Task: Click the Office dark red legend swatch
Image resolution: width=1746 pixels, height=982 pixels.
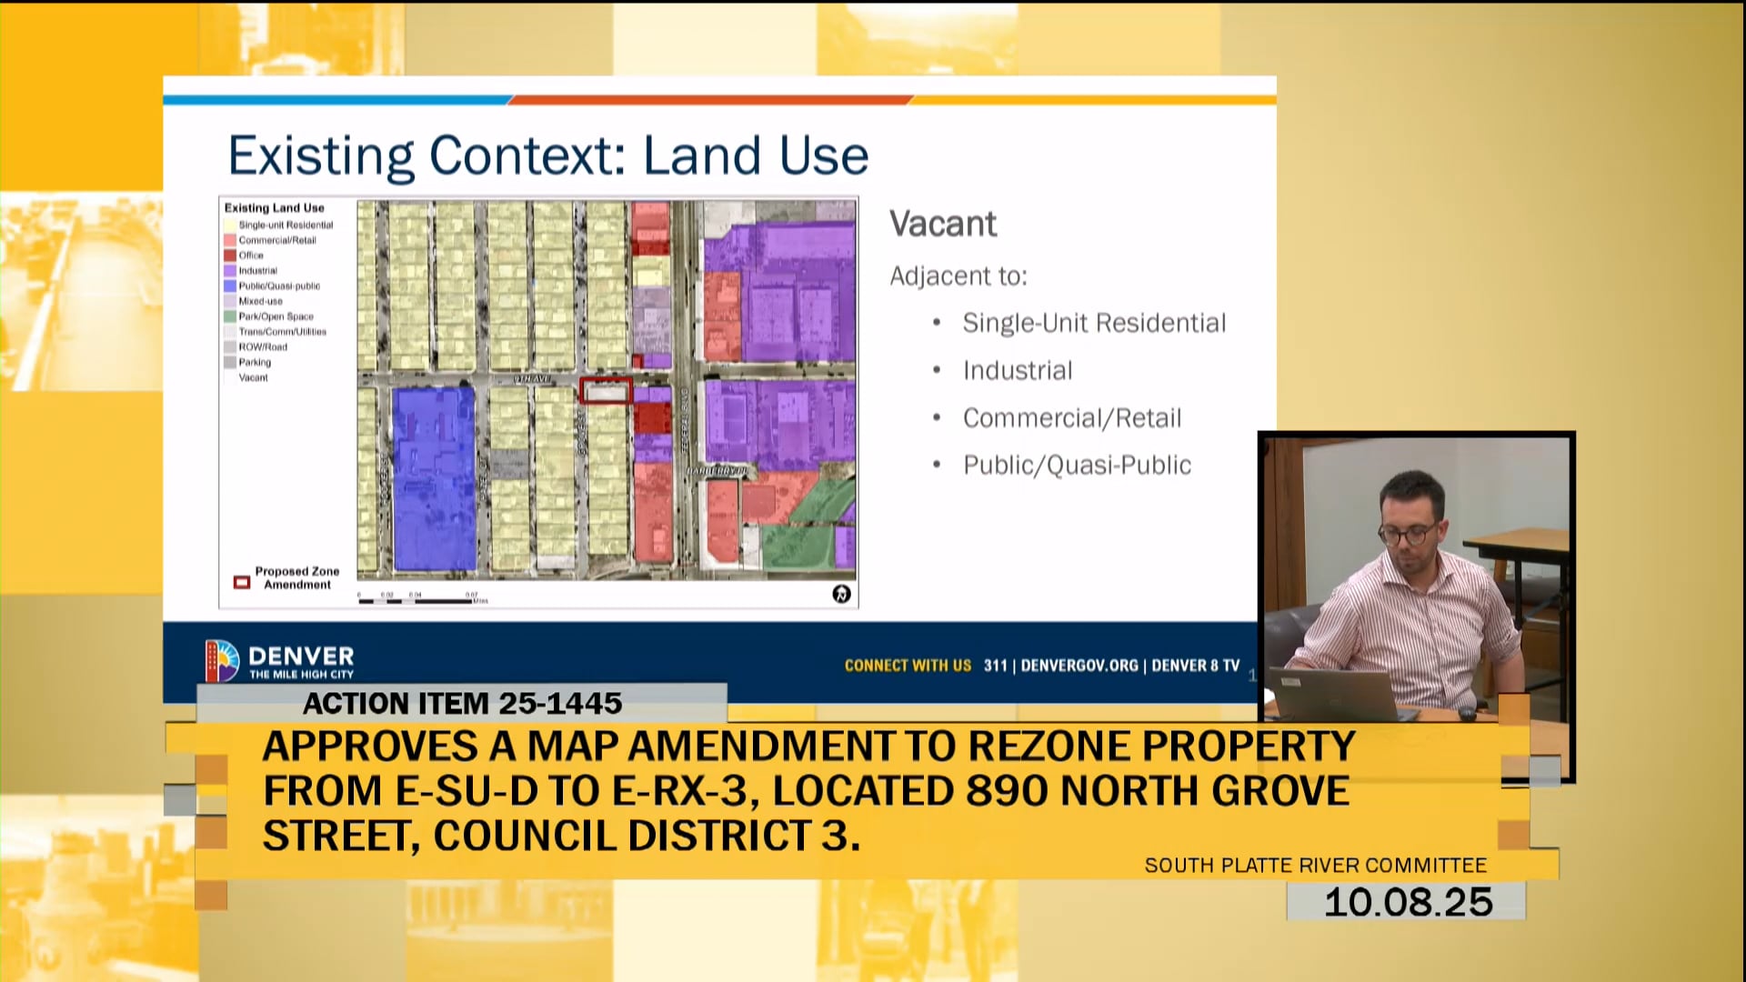Action: pos(230,256)
